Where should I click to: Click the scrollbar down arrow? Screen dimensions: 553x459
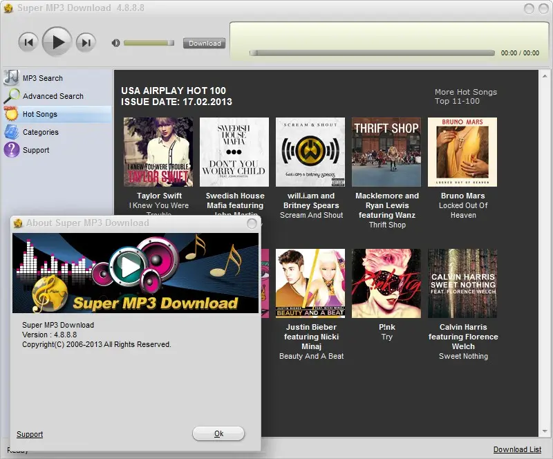(545, 431)
